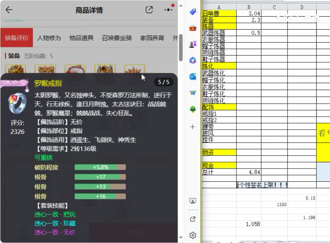
Task: Switch to the 家园养育 tab
Action: click(152, 38)
